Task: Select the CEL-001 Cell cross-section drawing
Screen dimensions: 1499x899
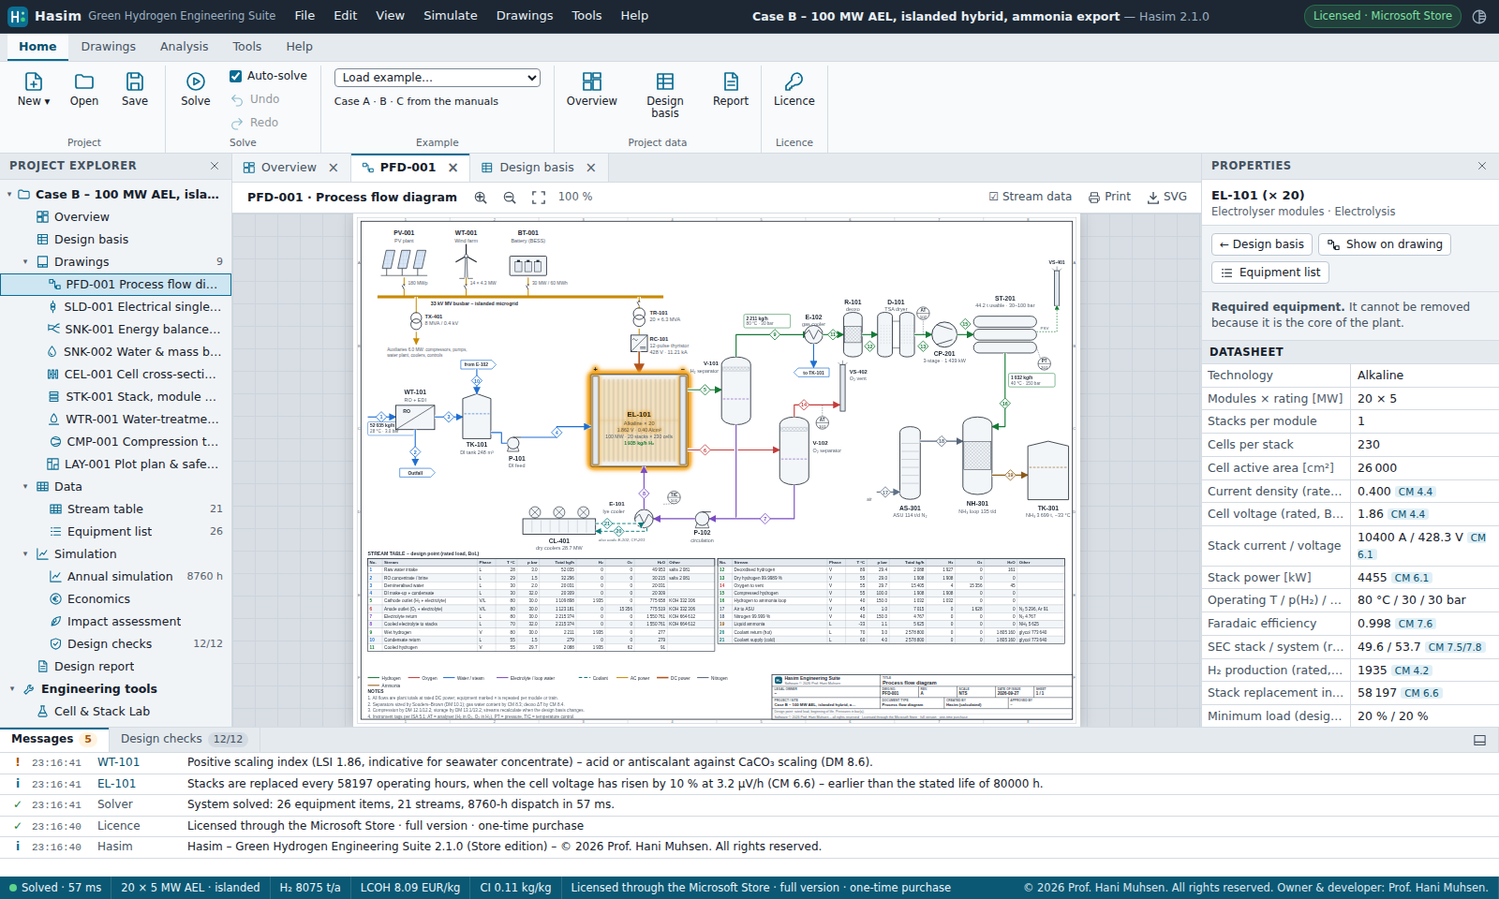Action: tap(116, 375)
